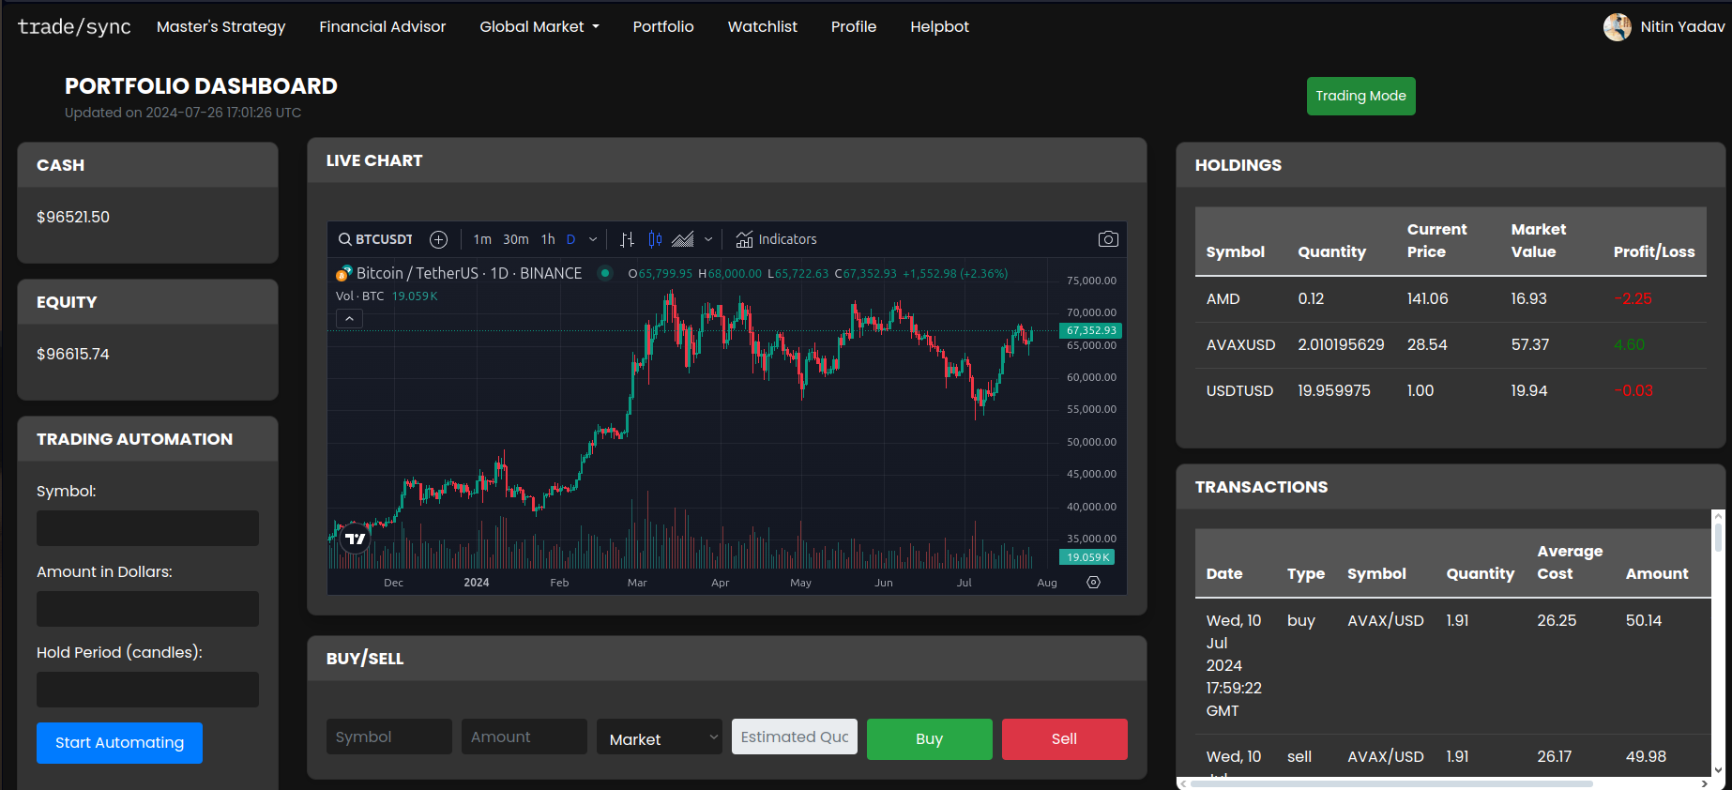Open the Indicators panel
The width and height of the screenshot is (1732, 790).
point(776,239)
